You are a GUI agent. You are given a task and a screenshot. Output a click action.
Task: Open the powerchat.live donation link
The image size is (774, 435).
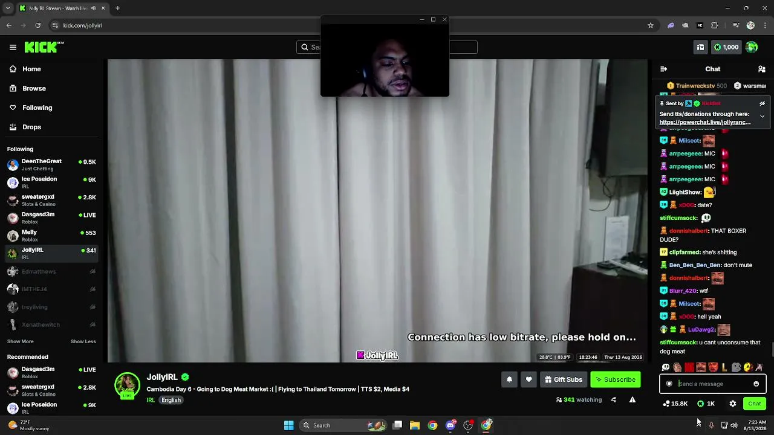pyautogui.click(x=704, y=122)
